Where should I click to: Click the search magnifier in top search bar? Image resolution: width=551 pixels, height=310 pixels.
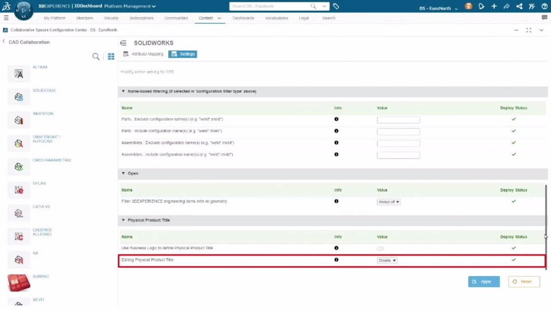click(313, 6)
